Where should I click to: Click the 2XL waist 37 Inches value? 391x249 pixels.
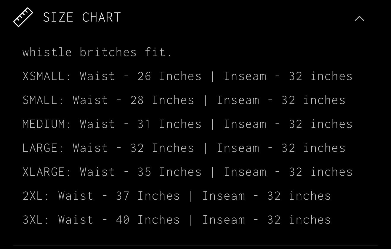[148, 196]
